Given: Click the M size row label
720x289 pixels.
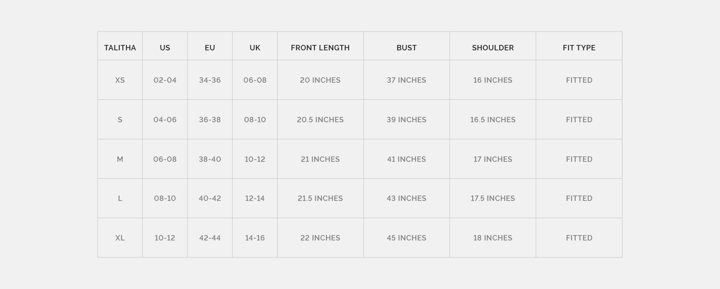Looking at the screenshot, I should (x=120, y=159).
